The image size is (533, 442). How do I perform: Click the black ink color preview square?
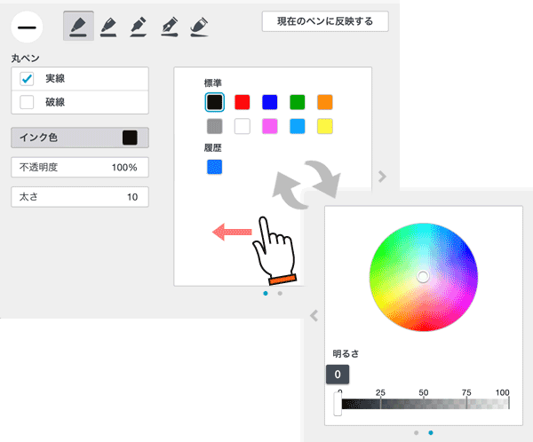[130, 138]
